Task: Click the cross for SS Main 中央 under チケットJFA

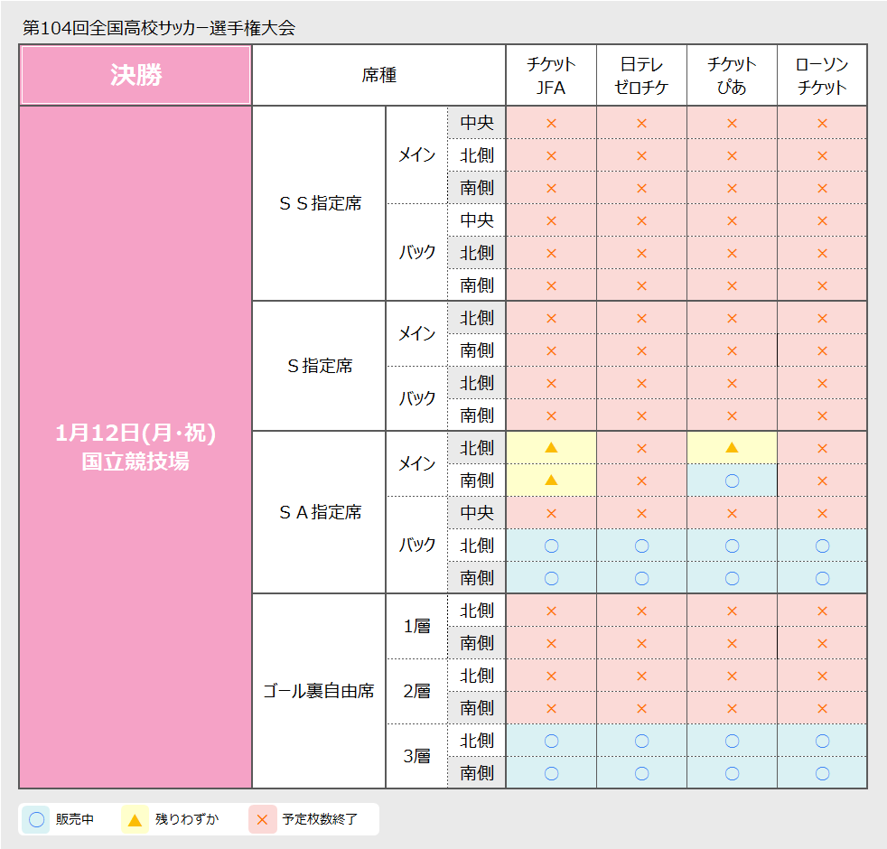Action: (551, 123)
